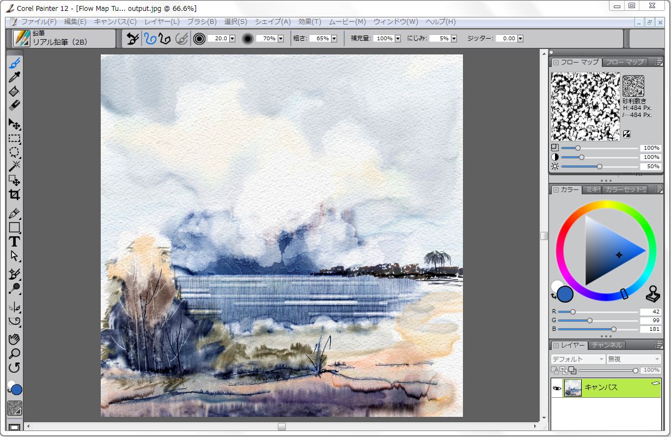Select the Dropper tool in the toolbox
Screen dimensions: 671x437
coord(15,77)
